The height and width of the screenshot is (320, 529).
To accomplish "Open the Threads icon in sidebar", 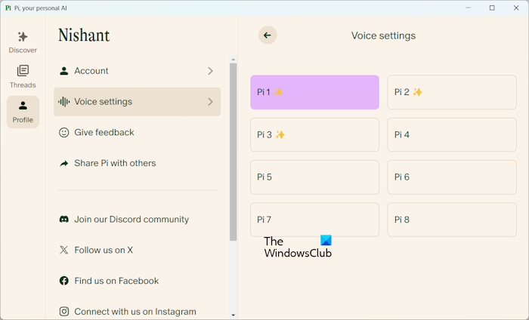I will pos(23,71).
